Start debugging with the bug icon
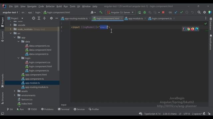Viewport: 213px width, 119px height. (145, 13)
